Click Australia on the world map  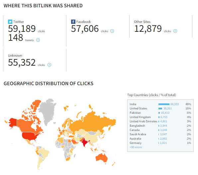[102, 157]
